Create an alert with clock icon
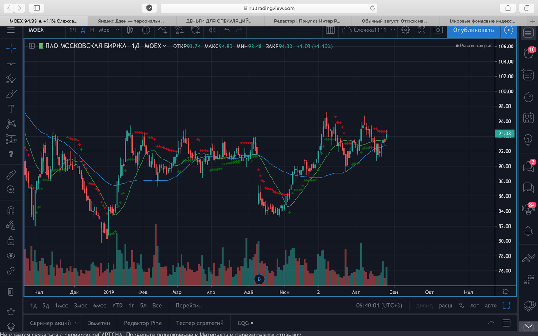The width and height of the screenshot is (538, 336). [195, 30]
